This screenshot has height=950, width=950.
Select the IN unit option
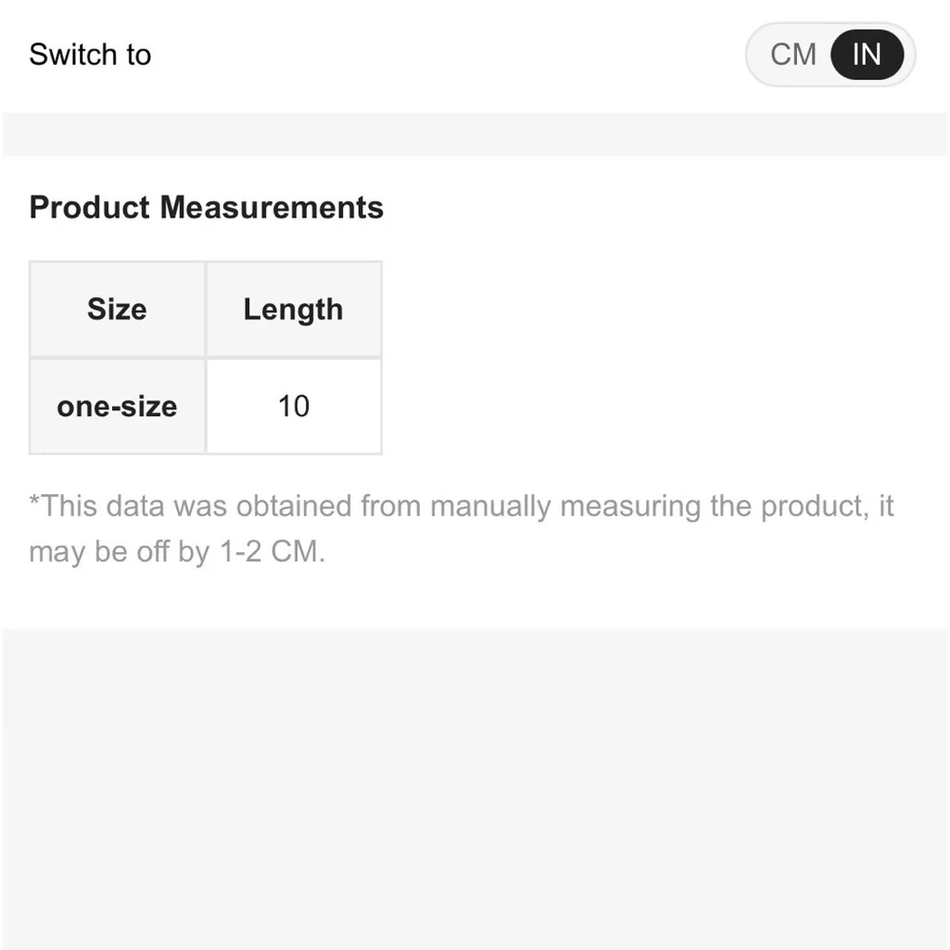tap(866, 55)
